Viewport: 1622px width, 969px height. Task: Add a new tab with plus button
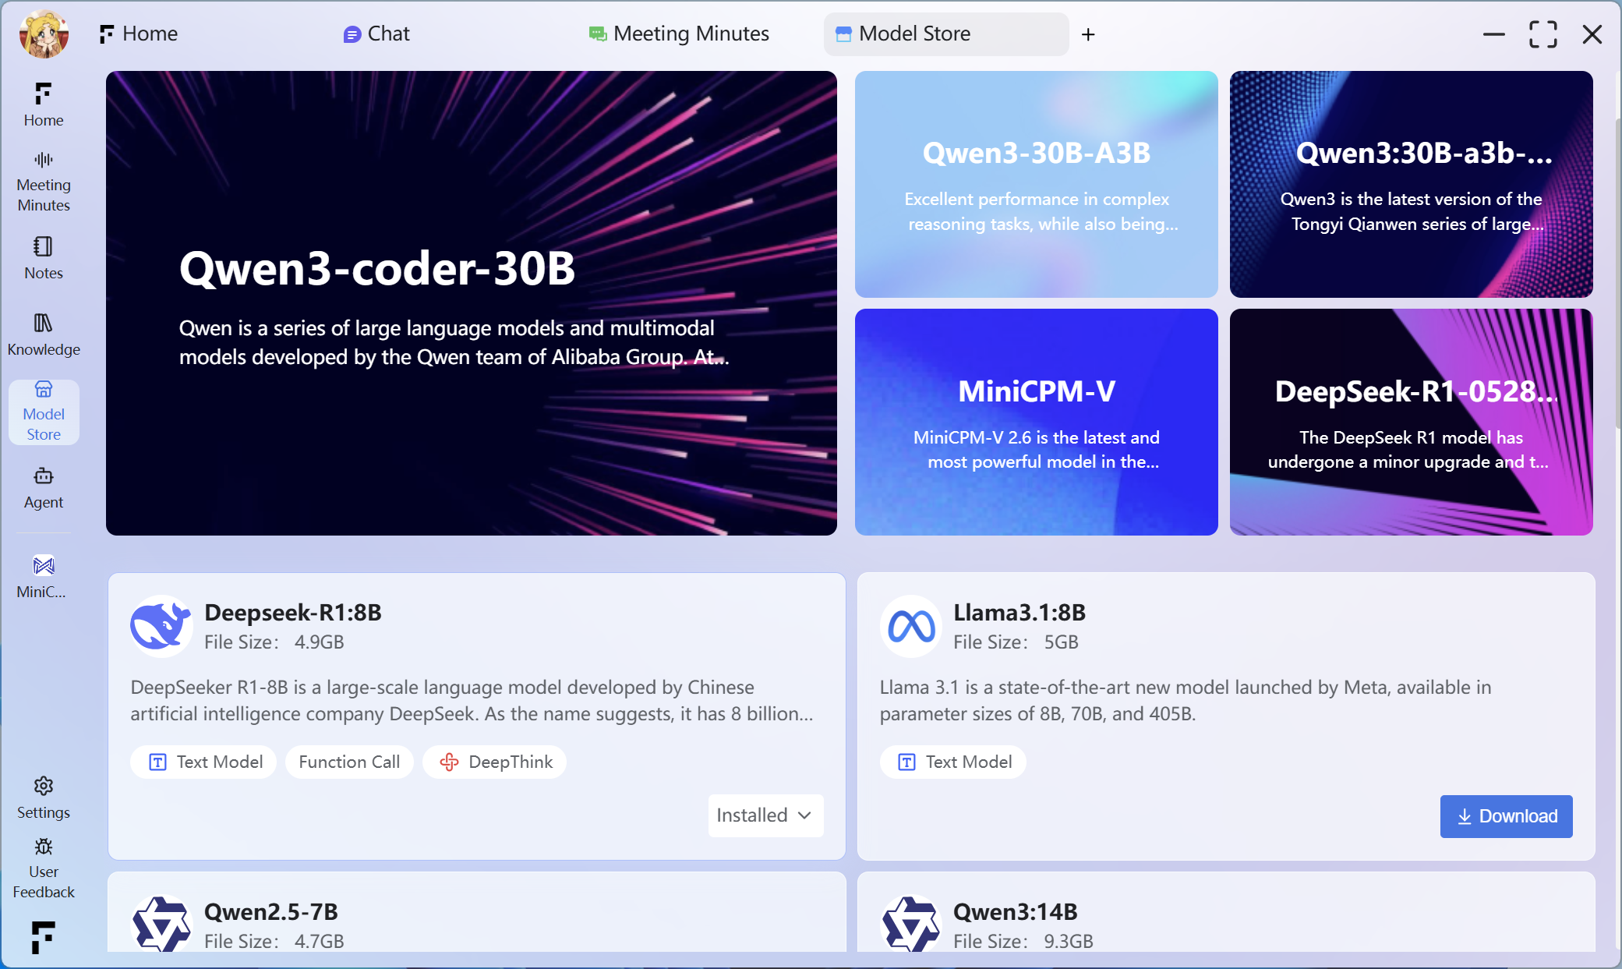[1088, 34]
